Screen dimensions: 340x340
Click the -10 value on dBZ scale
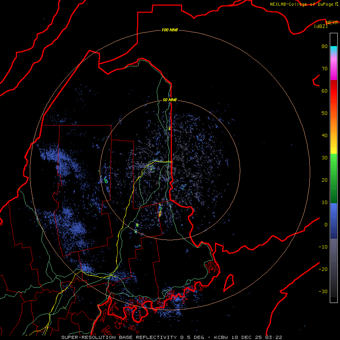pos(323,247)
